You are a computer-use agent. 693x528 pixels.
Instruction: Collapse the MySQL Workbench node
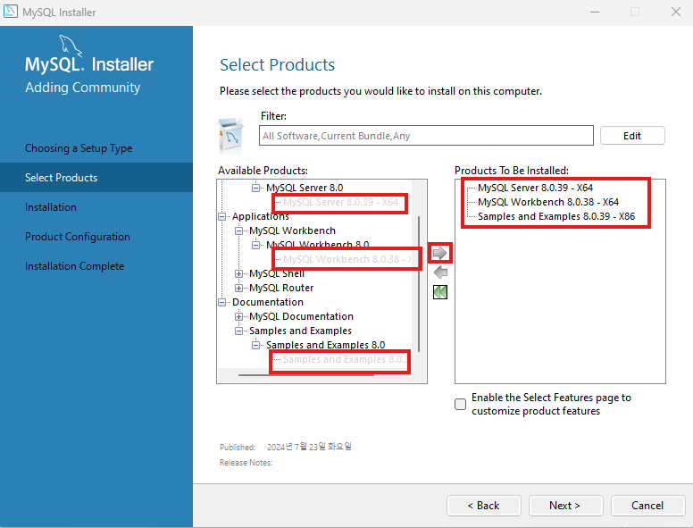click(x=238, y=230)
